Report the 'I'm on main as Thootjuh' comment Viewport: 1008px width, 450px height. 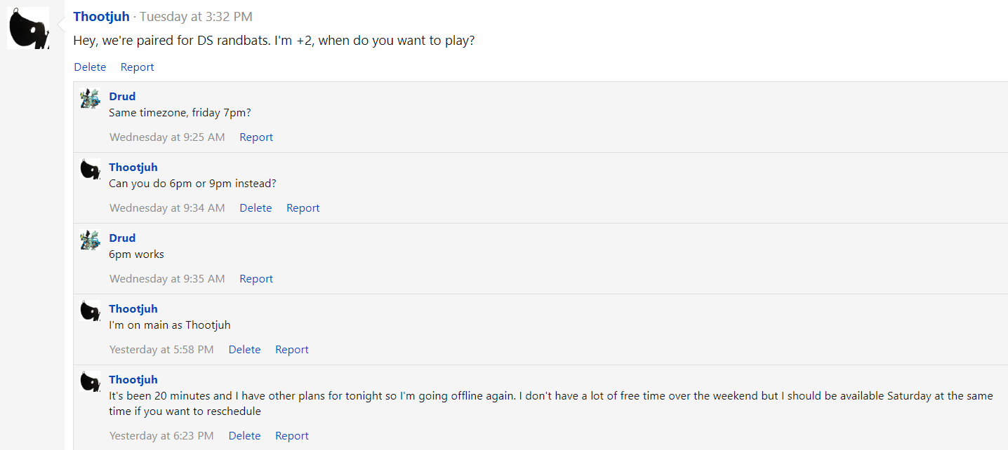(292, 350)
